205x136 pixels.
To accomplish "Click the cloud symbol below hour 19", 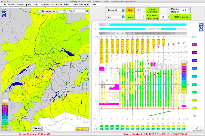I will click(x=184, y=123).
